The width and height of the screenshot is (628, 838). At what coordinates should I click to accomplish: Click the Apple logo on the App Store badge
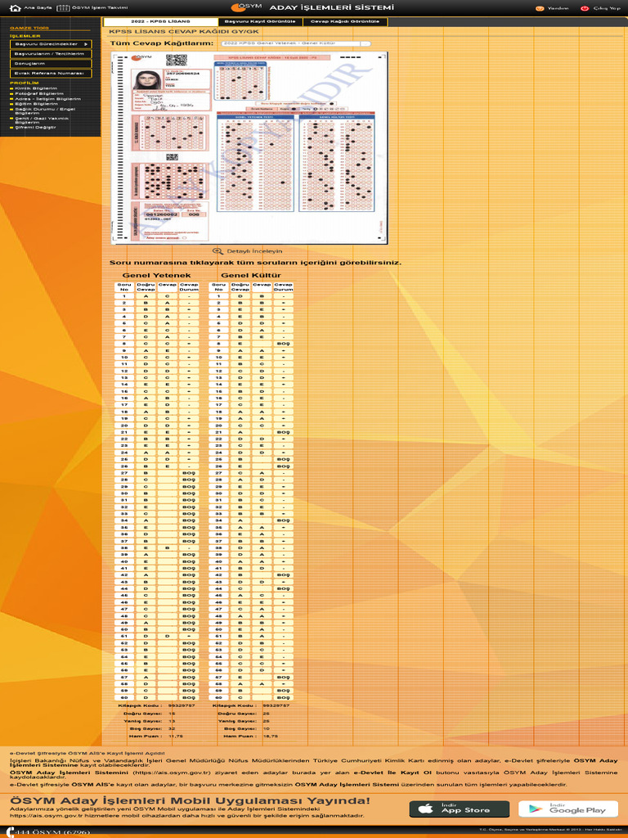pyautogui.click(x=425, y=809)
